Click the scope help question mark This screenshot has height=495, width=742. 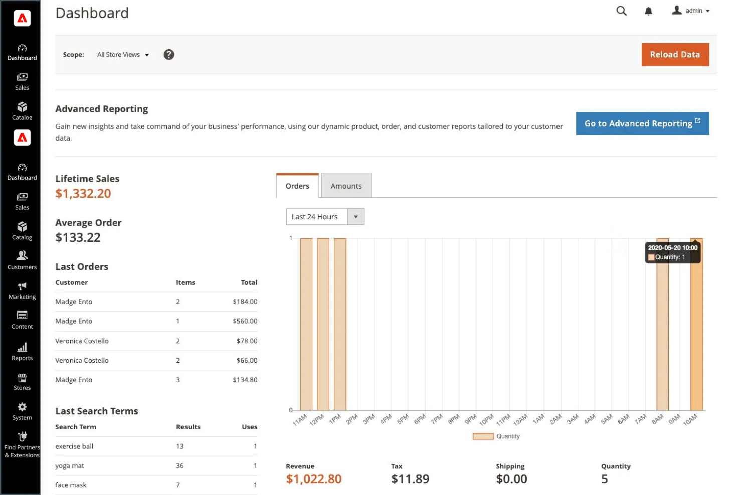point(169,54)
